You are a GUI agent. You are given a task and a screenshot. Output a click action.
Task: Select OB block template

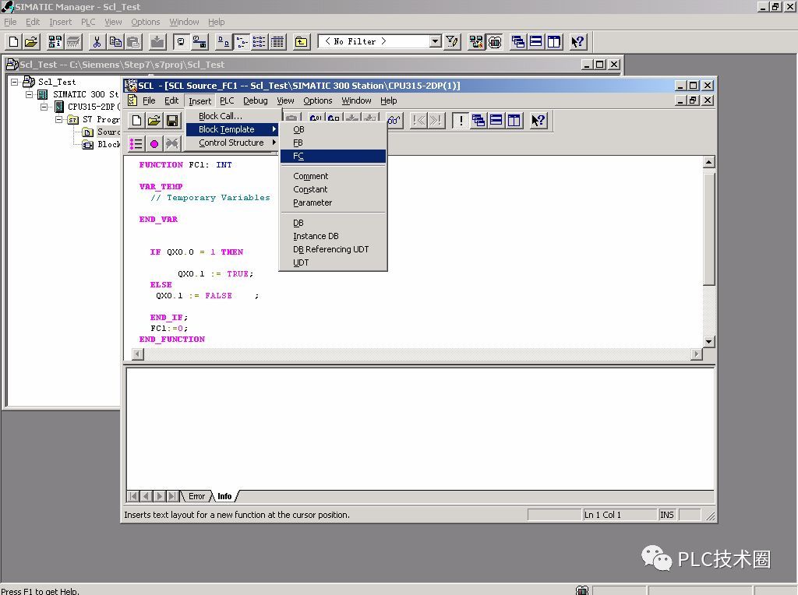[333, 130]
